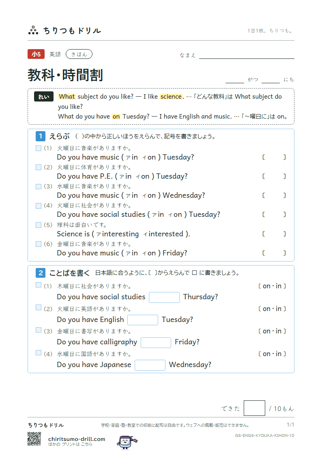Click the code G5-ENG5-KYOUKA-KIHON-10
322x456 pixels.
click(x=264, y=436)
